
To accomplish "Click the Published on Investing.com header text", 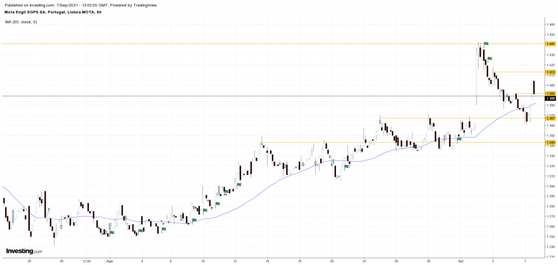I will click(81, 6).
